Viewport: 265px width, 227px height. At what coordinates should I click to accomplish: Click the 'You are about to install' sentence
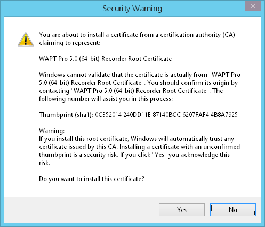point(137,35)
